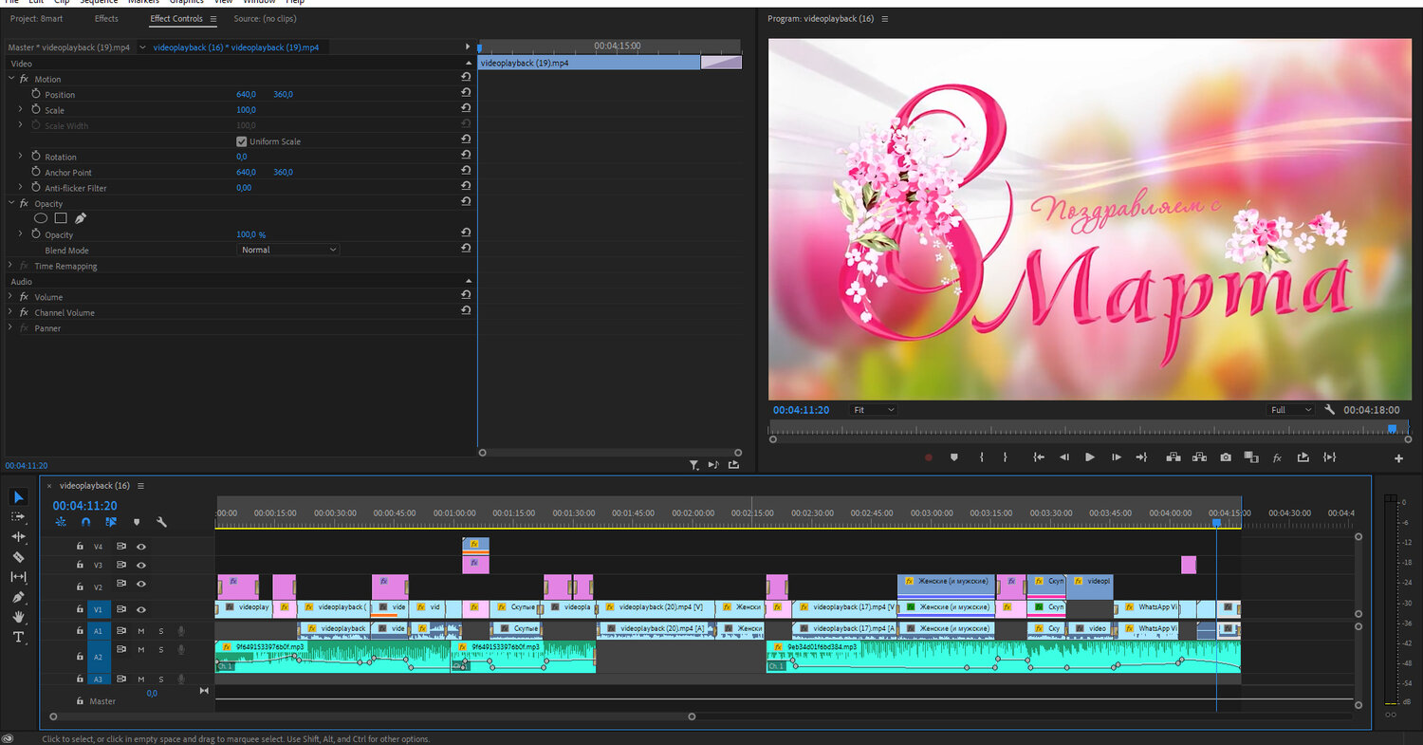Open Timeline Display Settings wrench
Image resolution: width=1423 pixels, height=745 pixels.
[161, 522]
